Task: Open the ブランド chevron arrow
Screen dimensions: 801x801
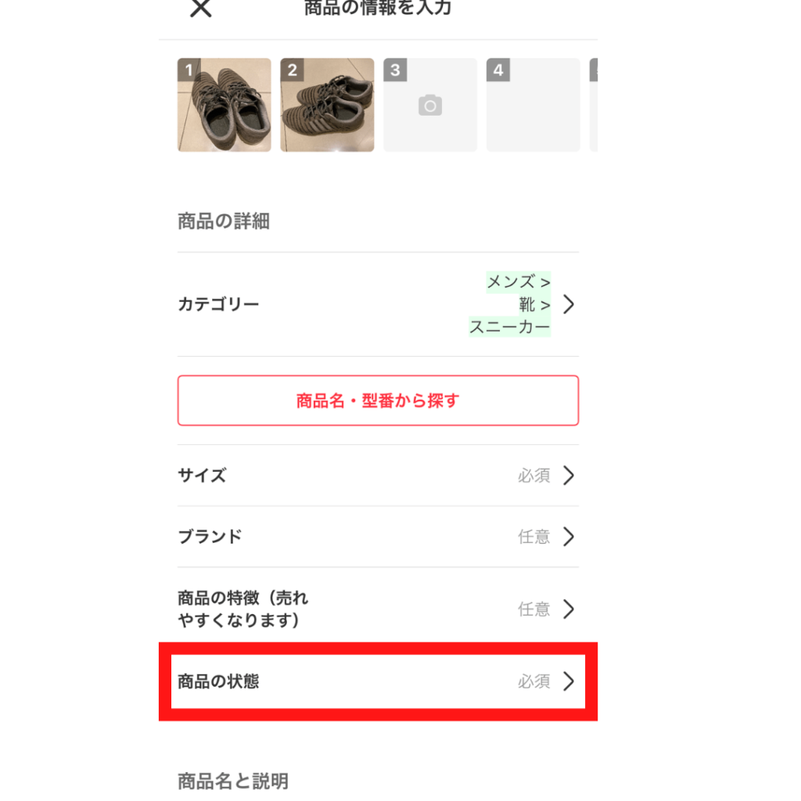Action: 569,537
